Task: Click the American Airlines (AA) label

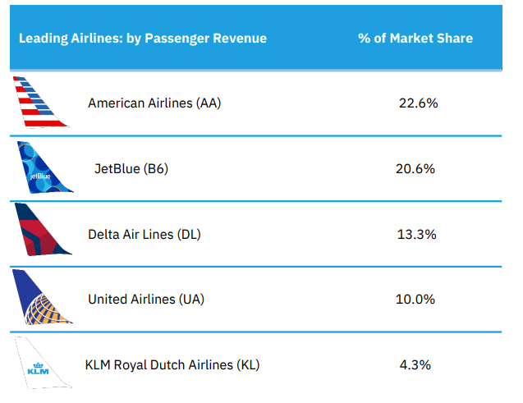Action: [x=154, y=103]
